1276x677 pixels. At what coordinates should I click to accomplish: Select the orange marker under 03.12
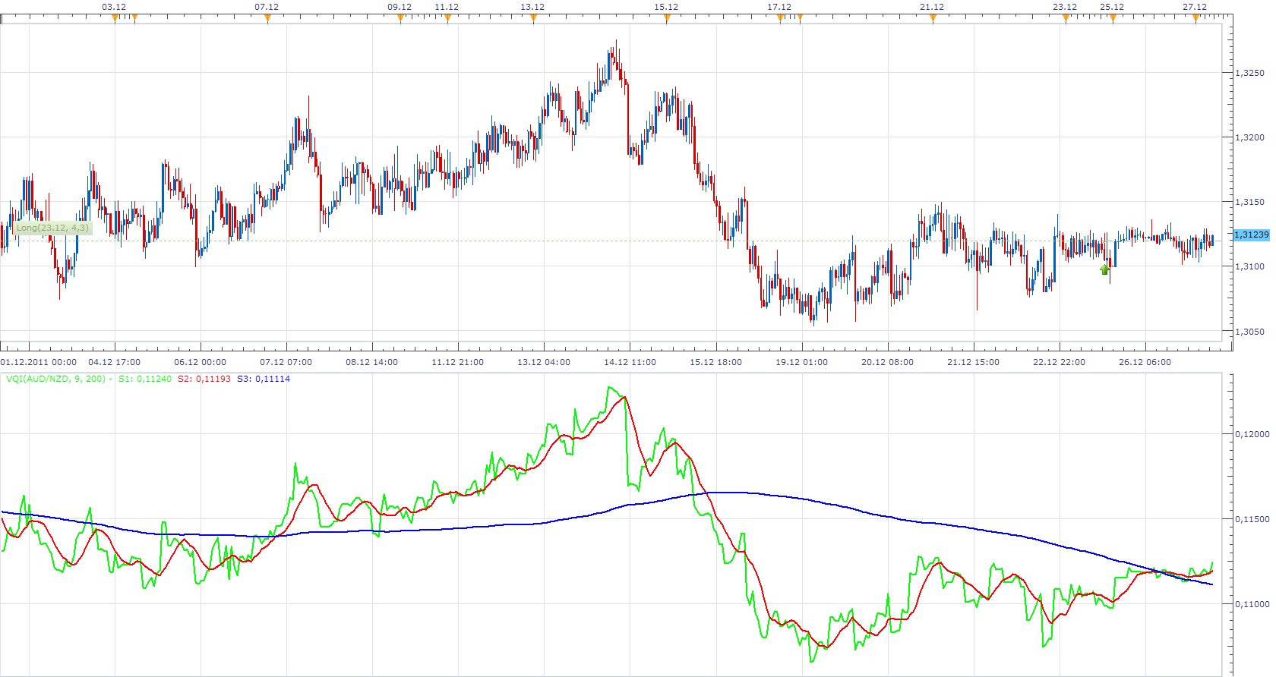point(115,18)
